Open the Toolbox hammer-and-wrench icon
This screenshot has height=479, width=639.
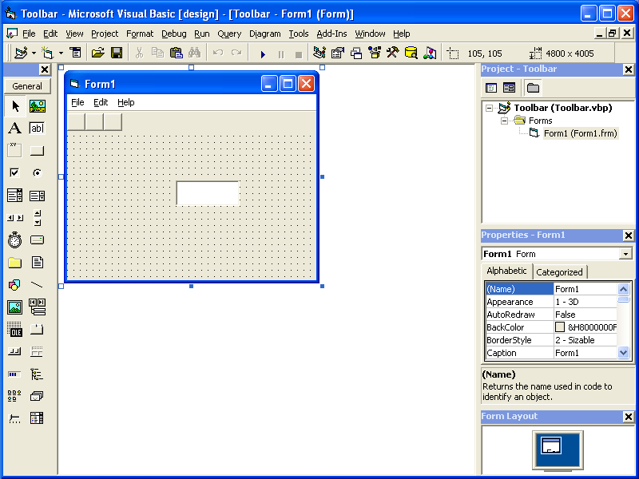(x=393, y=53)
